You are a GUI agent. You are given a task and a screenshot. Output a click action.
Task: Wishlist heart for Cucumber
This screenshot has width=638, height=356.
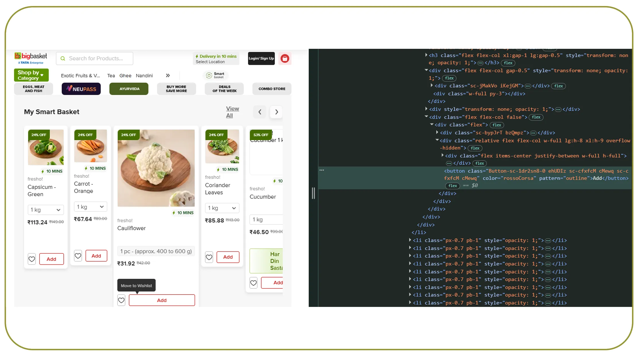click(x=253, y=283)
